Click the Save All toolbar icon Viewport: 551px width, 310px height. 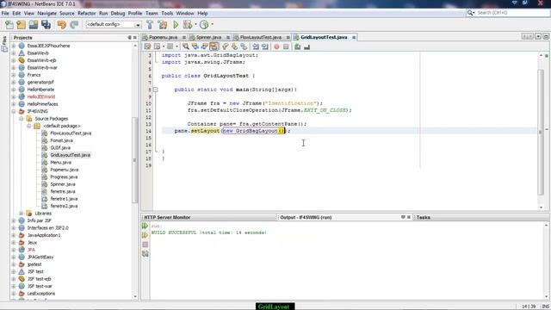click(x=46, y=25)
